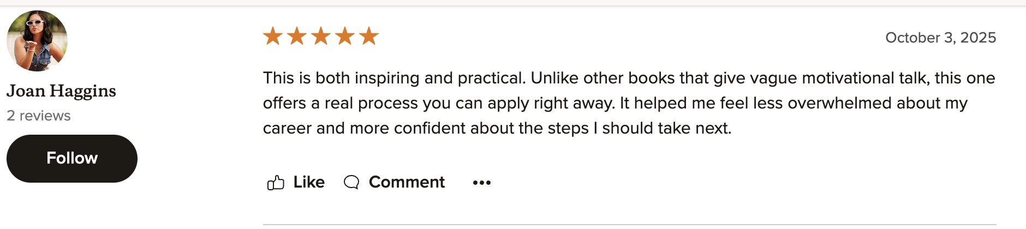The width and height of the screenshot is (1026, 229).
Task: Click the "Like" text label
Action: pos(309,182)
